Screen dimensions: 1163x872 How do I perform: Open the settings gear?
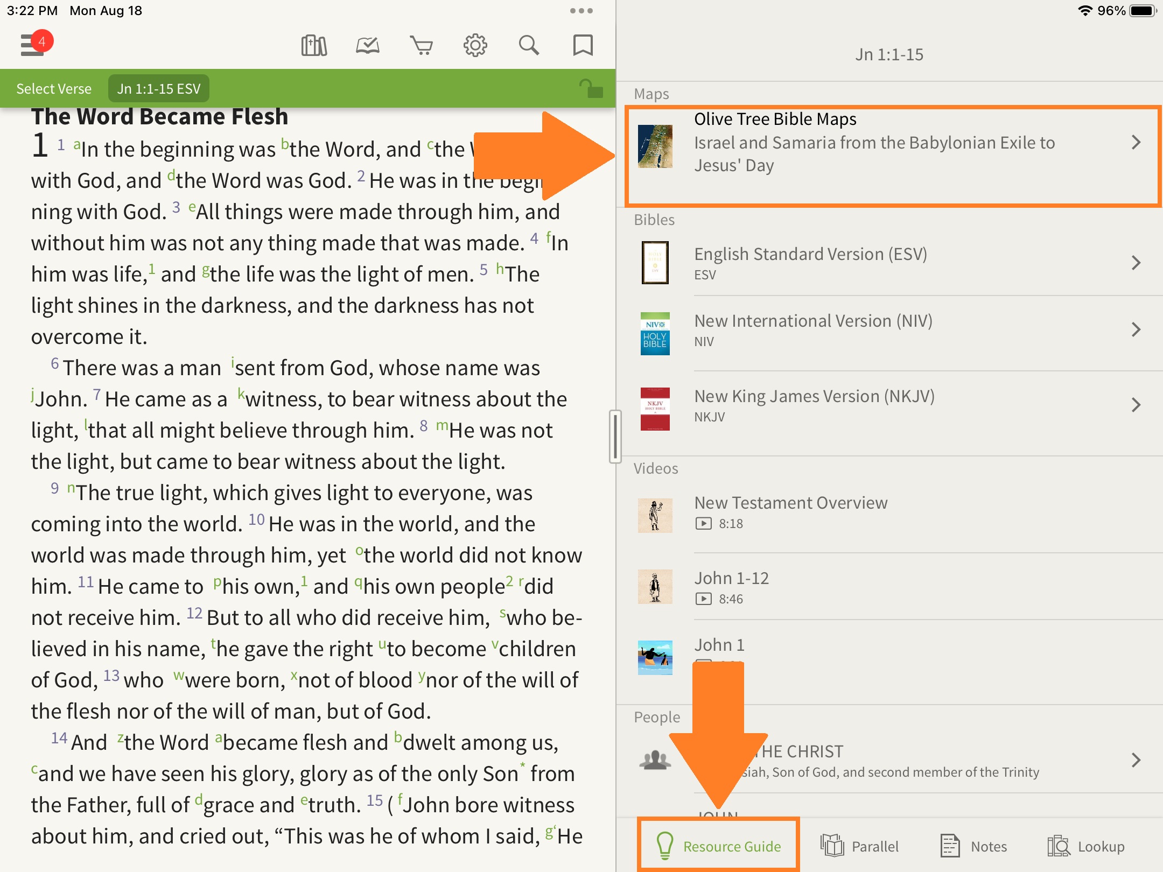475,45
